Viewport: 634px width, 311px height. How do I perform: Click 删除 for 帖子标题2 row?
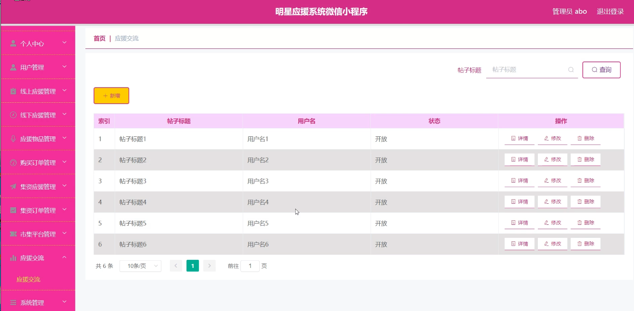(x=585, y=160)
